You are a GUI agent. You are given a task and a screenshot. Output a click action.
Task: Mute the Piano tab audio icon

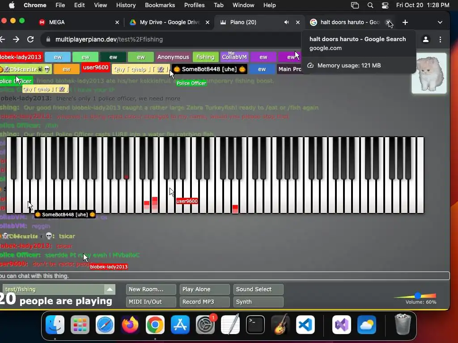tap(287, 22)
